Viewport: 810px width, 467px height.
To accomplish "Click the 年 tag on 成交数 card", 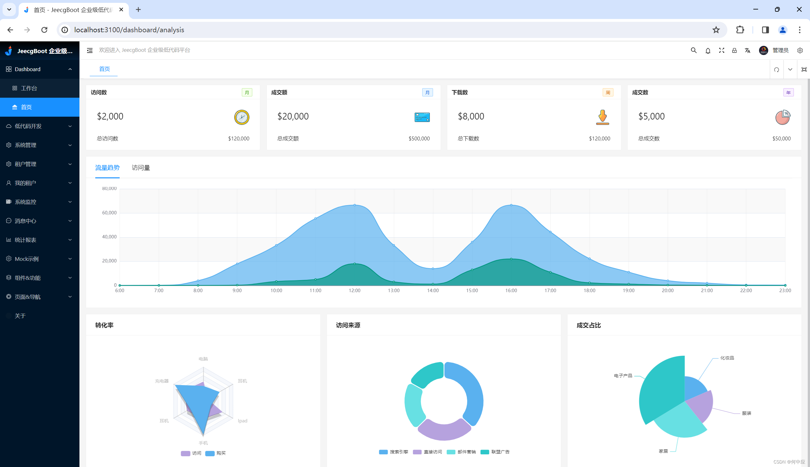I will 788,92.
